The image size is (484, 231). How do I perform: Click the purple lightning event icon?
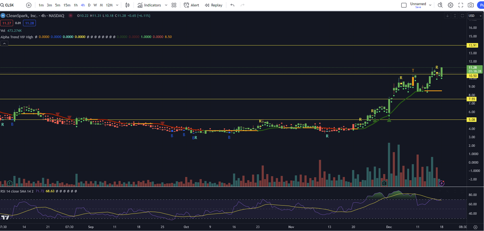tap(442, 183)
